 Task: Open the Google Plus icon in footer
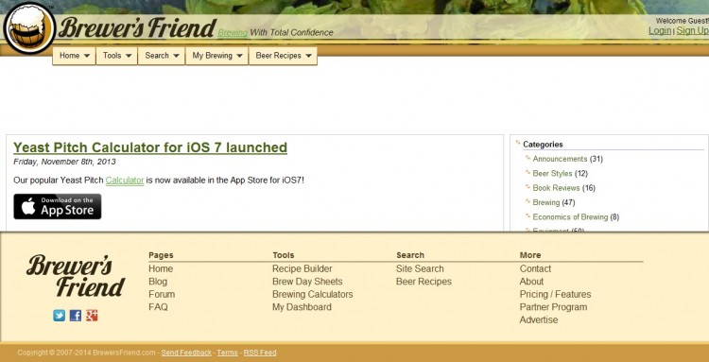[92, 316]
